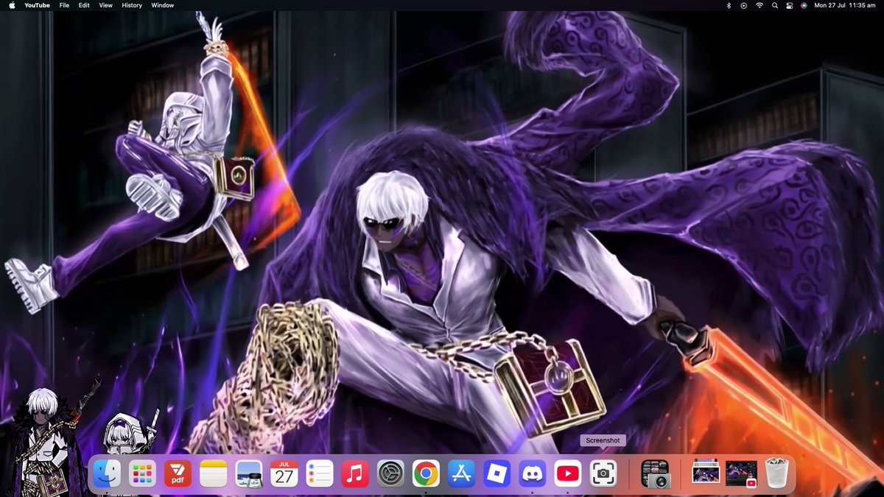Open the File menu
Screen dimensions: 884x497
click(x=64, y=5)
